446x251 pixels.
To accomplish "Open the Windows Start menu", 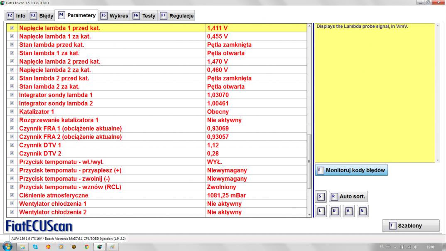I will 8,246.
